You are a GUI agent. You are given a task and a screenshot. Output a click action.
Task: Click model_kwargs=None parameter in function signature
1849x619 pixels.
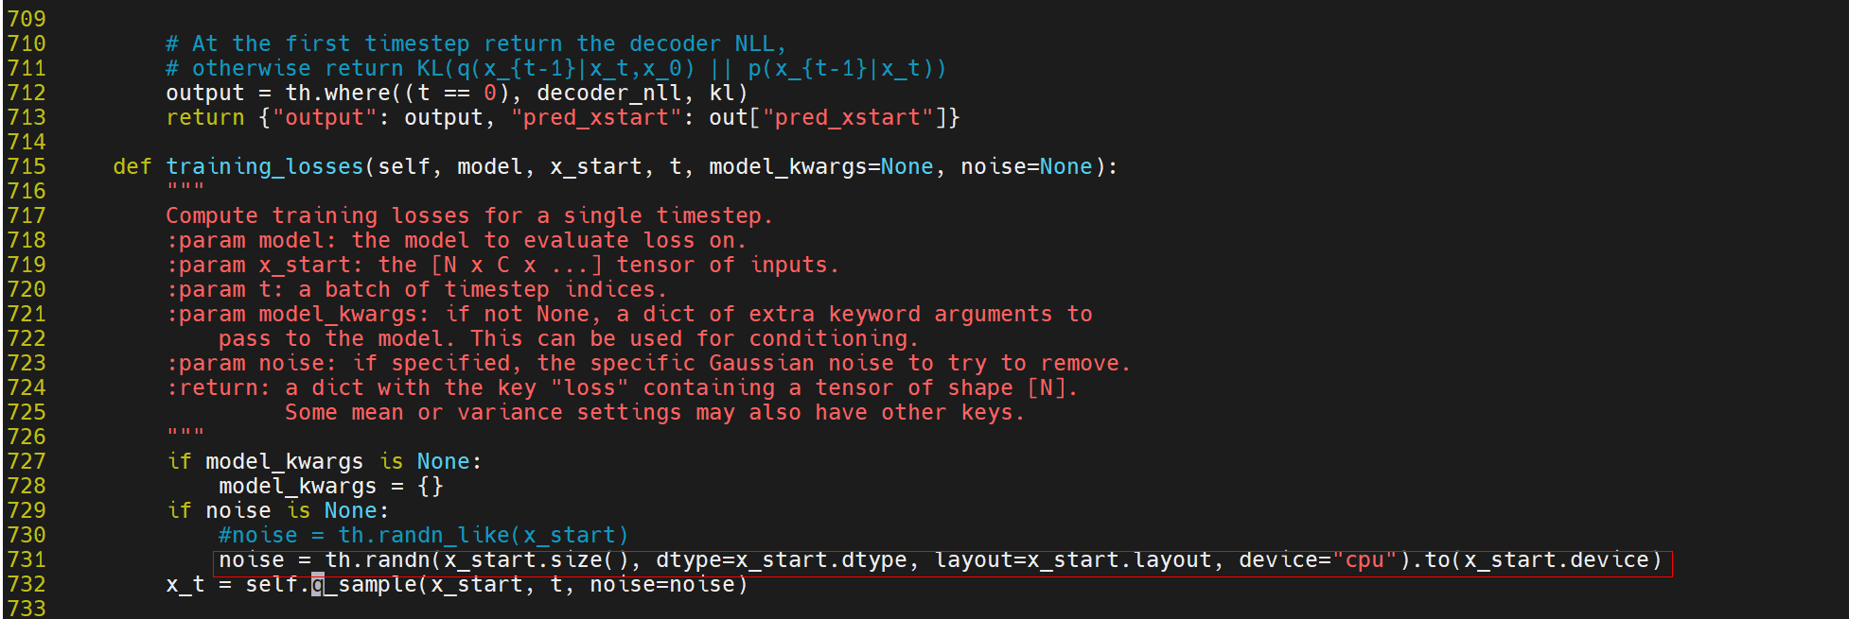(x=821, y=167)
